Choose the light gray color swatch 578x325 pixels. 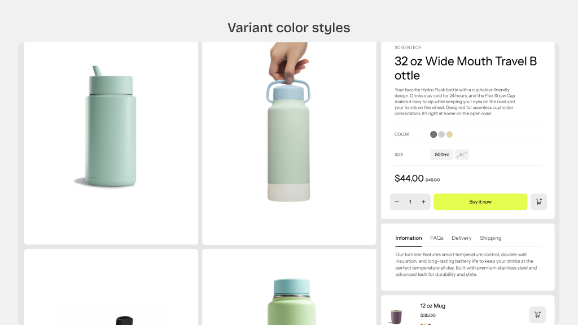pos(441,134)
